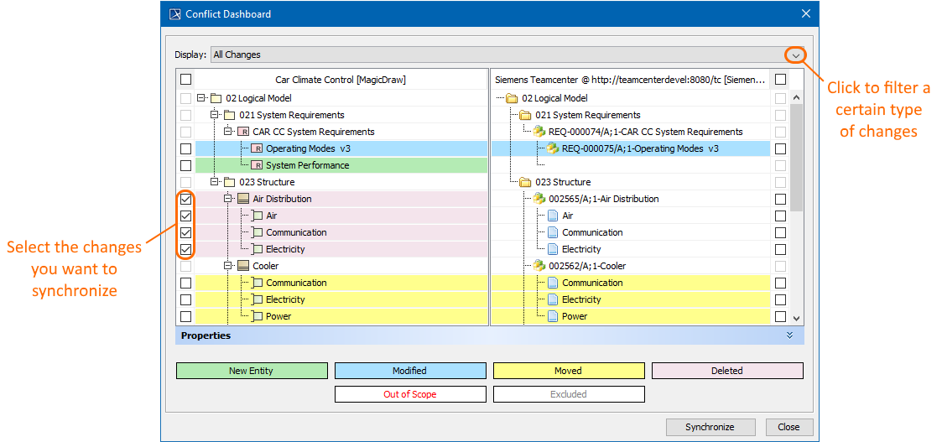Viewport: 942px width, 442px height.
Task: Click the System Performance requirement icon
Action: 257,165
